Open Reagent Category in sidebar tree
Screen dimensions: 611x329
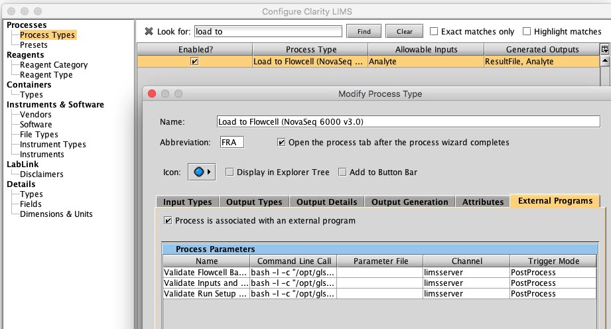pyautogui.click(x=54, y=65)
